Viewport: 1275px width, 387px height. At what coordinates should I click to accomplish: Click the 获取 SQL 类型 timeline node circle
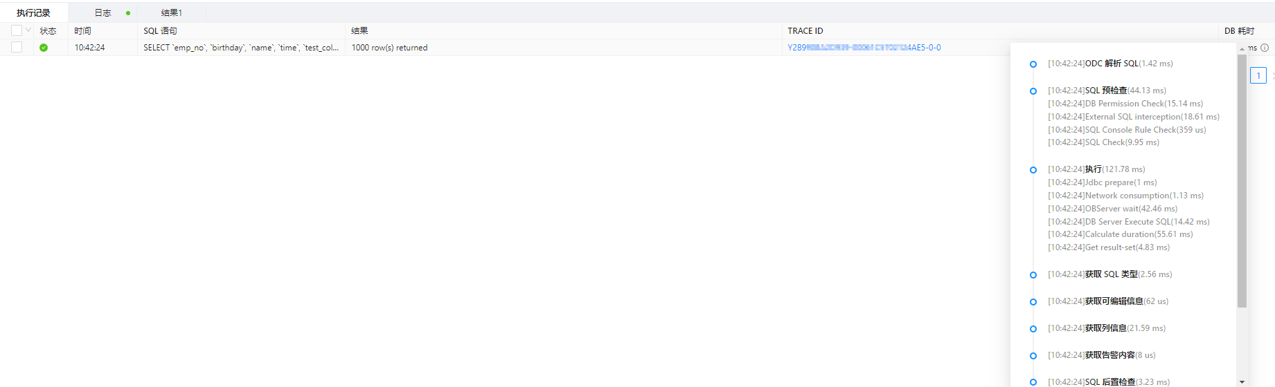coord(1033,275)
